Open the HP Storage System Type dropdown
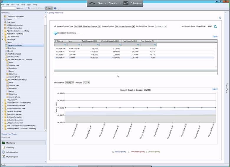This screenshot has width=230, height=167. click(99, 27)
